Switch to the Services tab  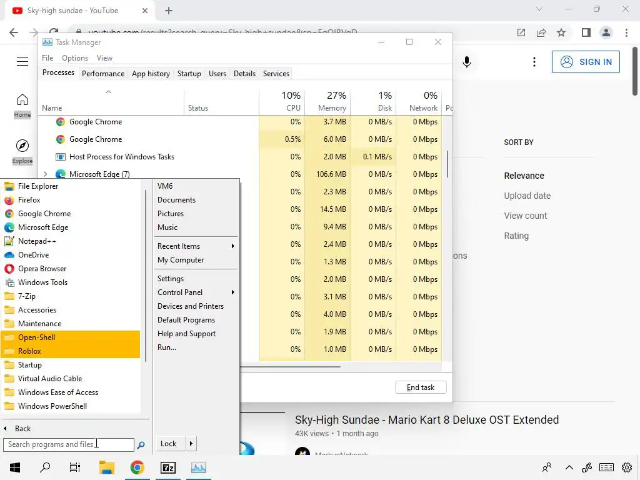[276, 74]
